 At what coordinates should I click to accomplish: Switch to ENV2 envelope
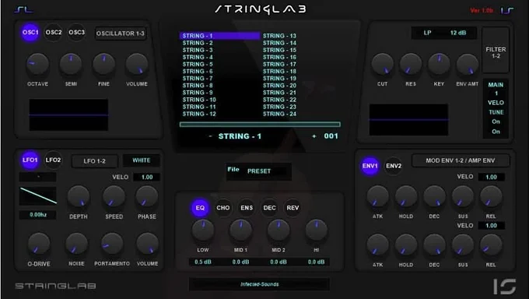(394, 166)
